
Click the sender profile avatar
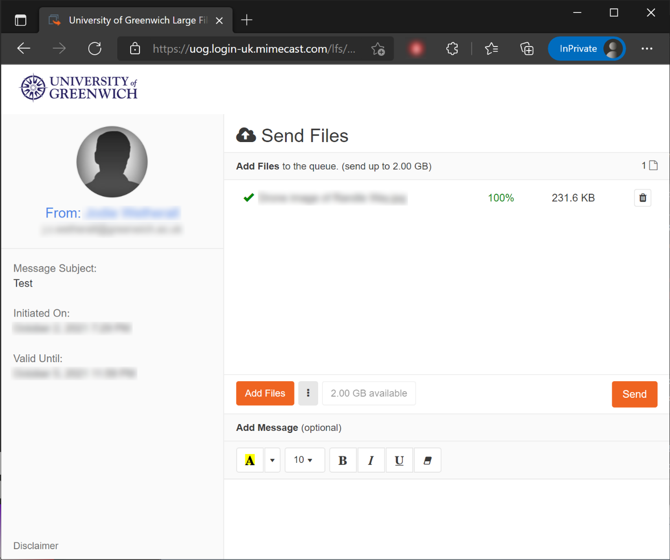click(x=112, y=162)
